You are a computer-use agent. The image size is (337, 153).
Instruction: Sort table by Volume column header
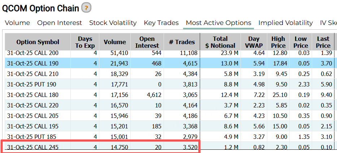click(115, 42)
